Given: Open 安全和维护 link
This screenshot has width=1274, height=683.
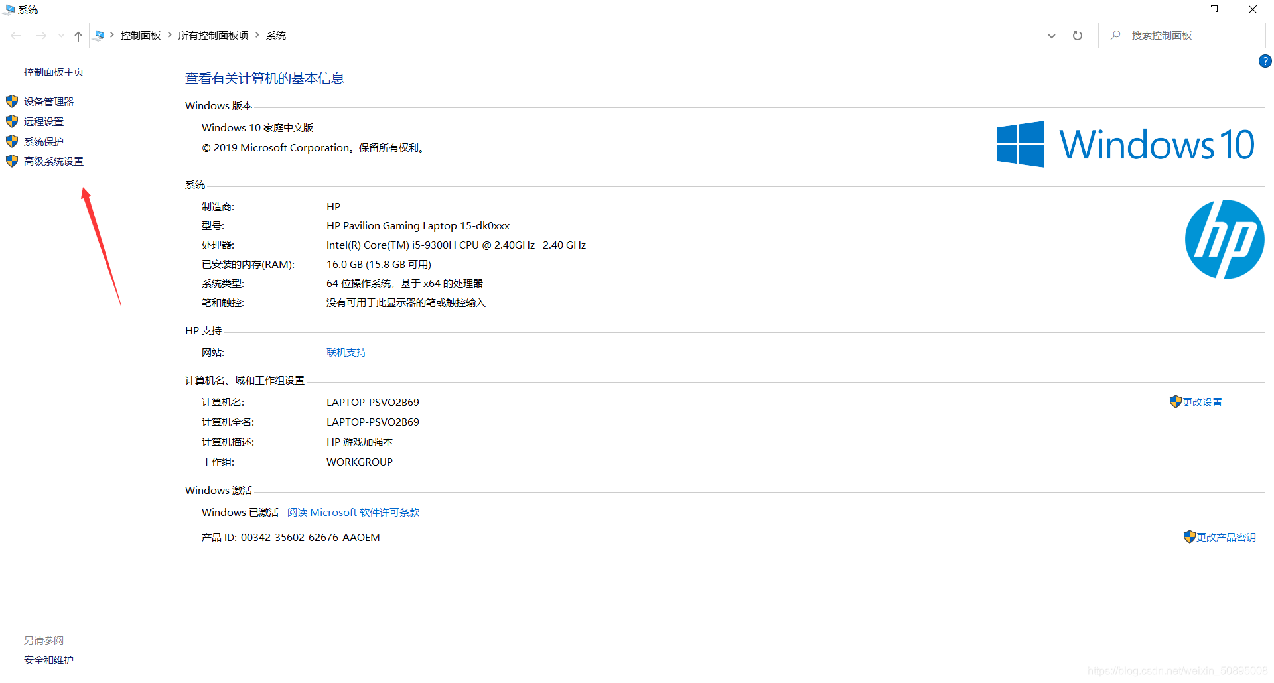Looking at the screenshot, I should click(48, 660).
